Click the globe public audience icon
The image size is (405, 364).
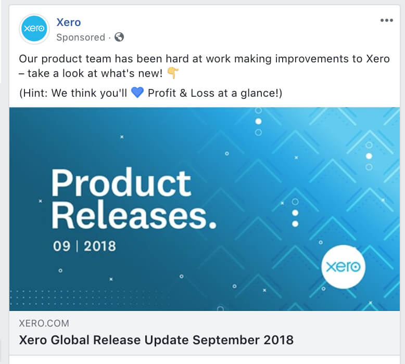click(x=119, y=37)
